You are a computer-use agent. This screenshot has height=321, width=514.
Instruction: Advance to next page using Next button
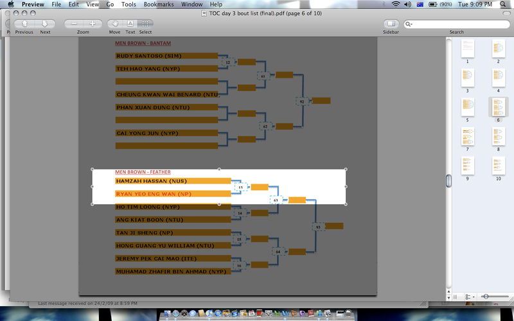(44, 24)
